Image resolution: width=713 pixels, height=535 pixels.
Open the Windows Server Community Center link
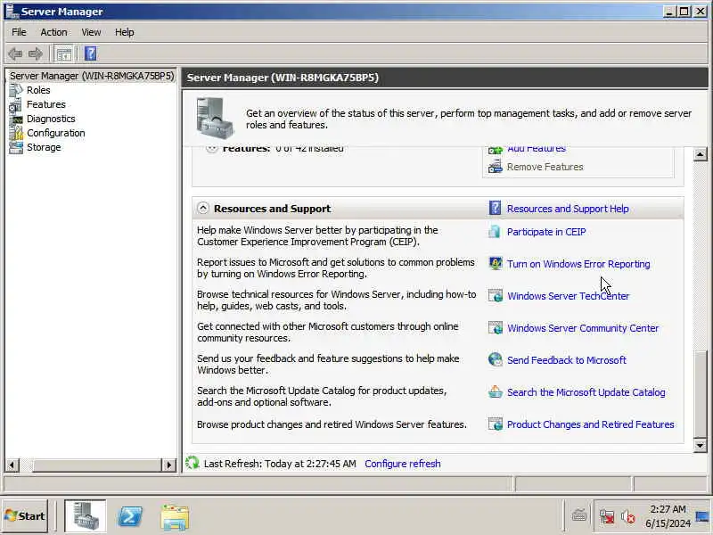[583, 328]
